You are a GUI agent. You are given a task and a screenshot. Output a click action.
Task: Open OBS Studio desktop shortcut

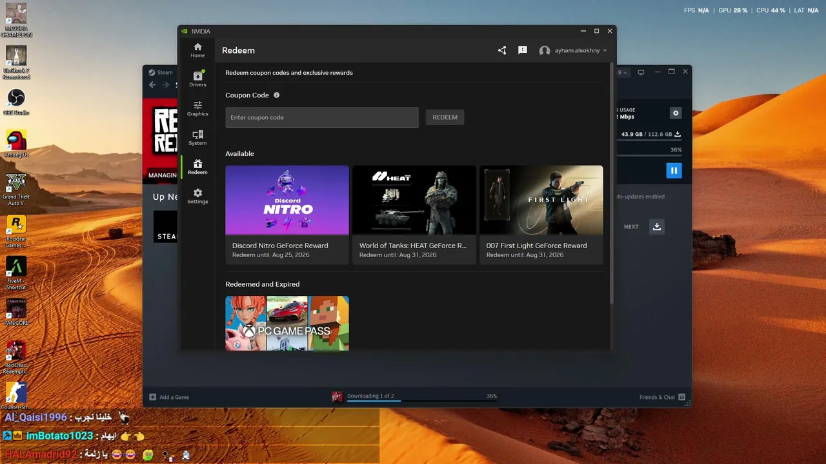click(x=16, y=102)
